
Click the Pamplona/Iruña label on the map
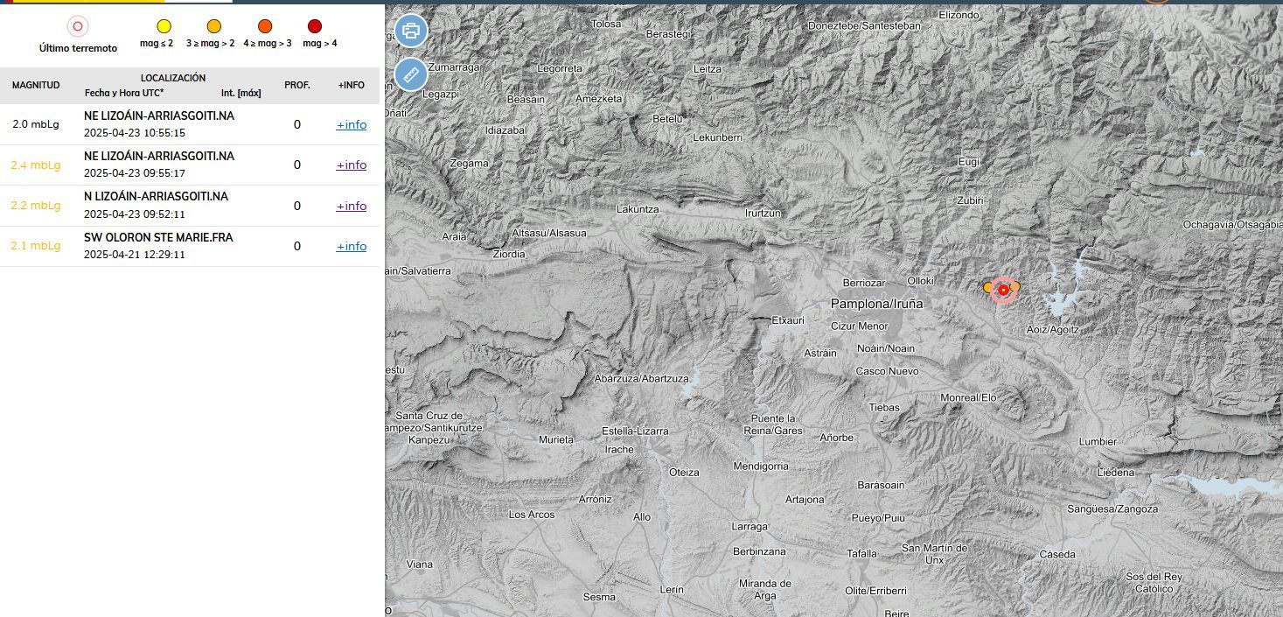876,304
